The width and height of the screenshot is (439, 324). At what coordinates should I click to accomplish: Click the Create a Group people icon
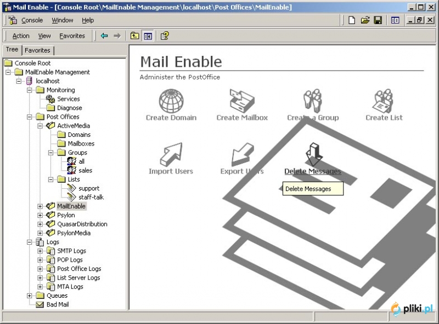(x=312, y=101)
